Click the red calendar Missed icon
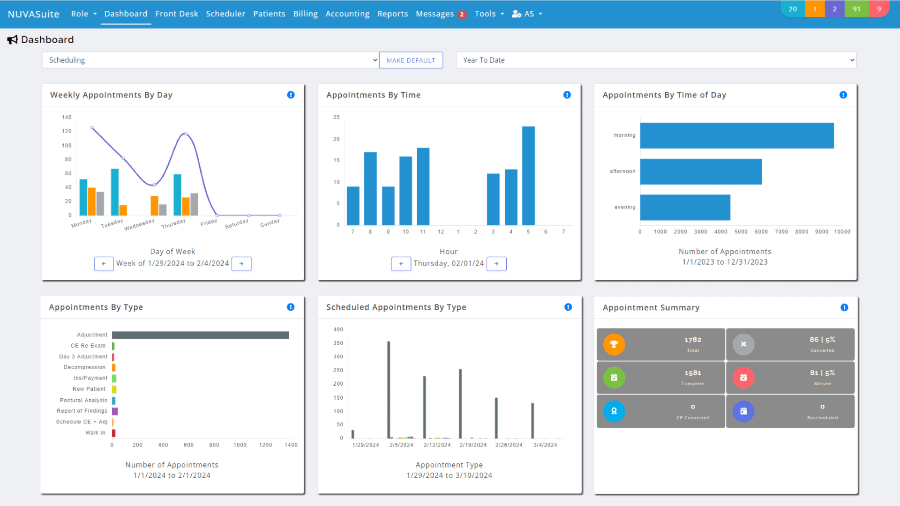The image size is (900, 506). pyautogui.click(x=743, y=378)
